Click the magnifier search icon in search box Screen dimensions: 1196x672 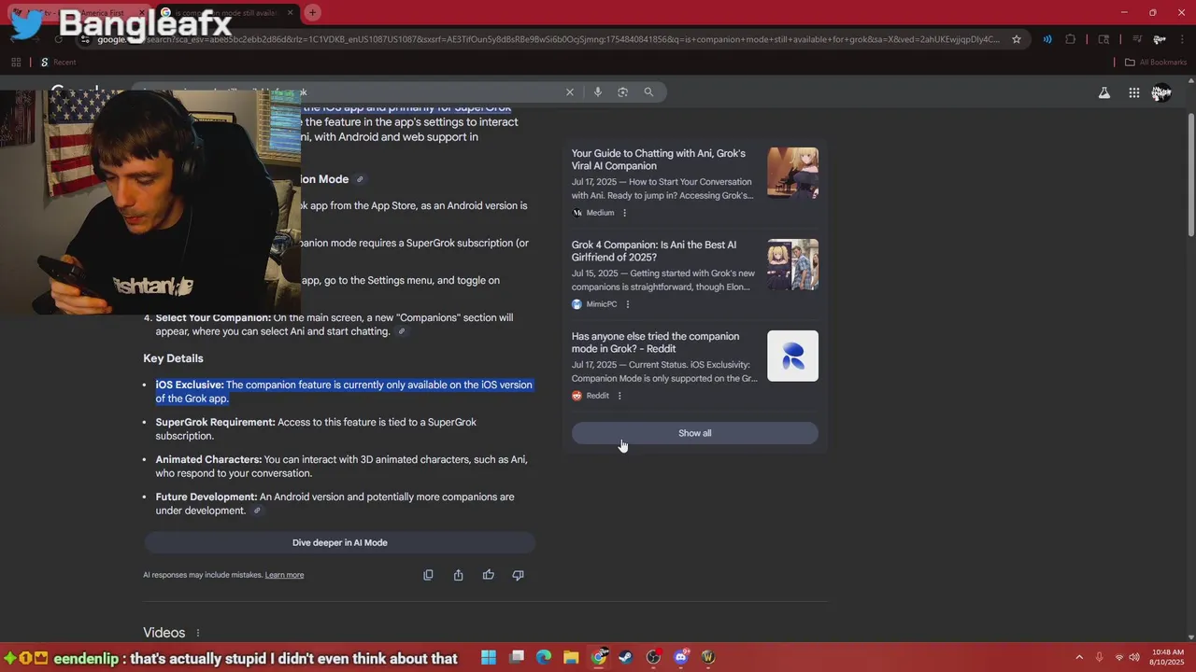coord(648,92)
